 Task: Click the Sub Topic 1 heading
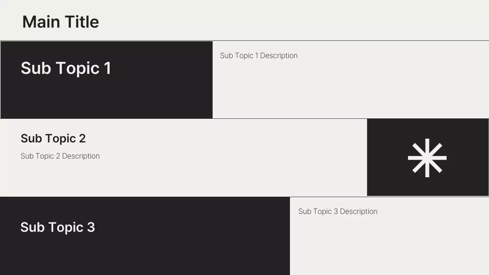pyautogui.click(x=66, y=68)
